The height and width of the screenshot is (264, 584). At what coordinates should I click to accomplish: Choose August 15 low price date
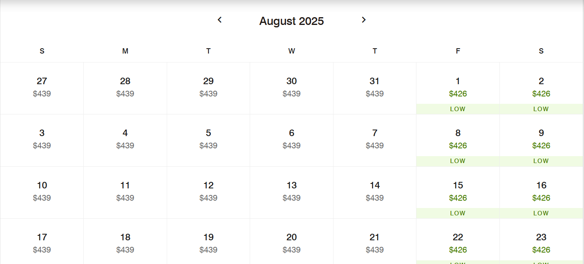click(458, 192)
